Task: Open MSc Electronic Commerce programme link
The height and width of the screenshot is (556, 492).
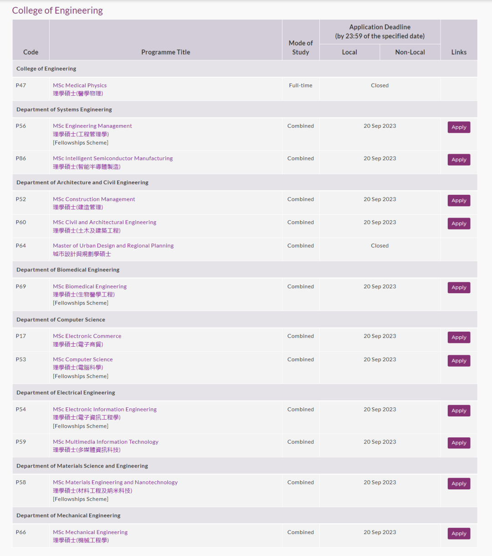Action: (x=87, y=336)
